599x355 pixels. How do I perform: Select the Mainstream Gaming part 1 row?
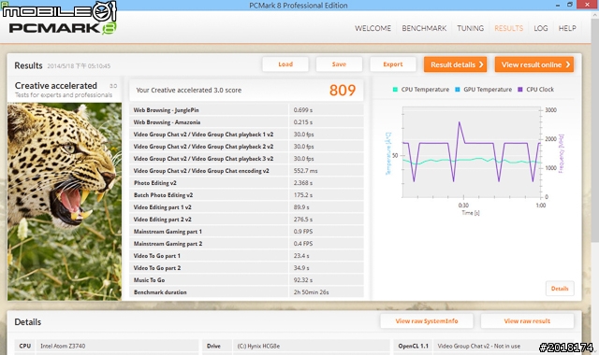point(246,232)
